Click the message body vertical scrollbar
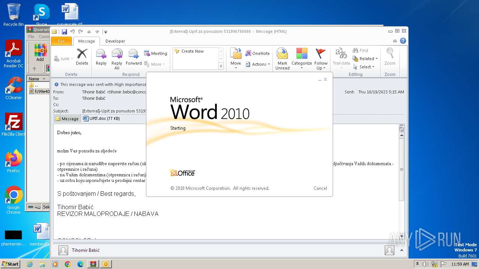Viewport: 479px width, 269px height. [402, 170]
